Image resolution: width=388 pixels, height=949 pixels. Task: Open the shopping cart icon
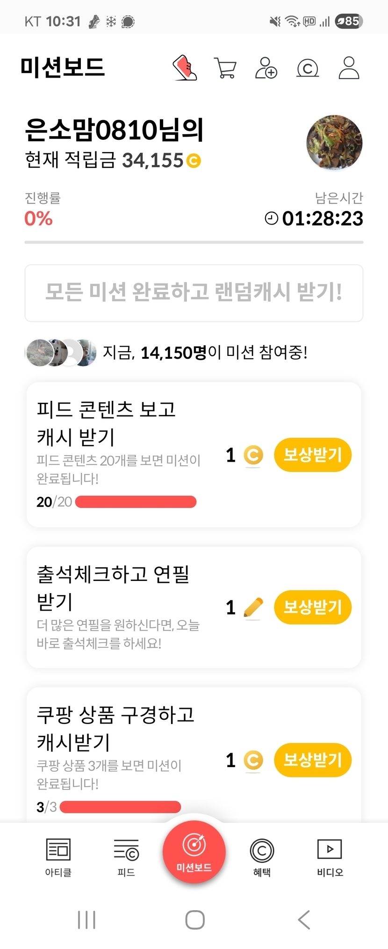225,68
